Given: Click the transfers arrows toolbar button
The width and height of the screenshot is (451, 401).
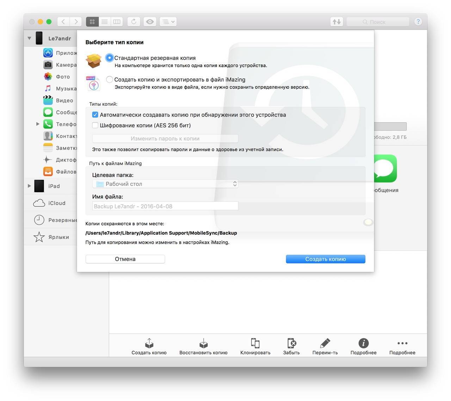Looking at the screenshot, I should tap(337, 21).
